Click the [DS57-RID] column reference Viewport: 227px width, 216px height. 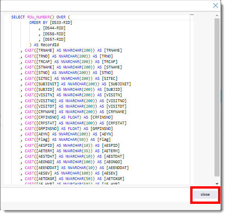(54, 40)
